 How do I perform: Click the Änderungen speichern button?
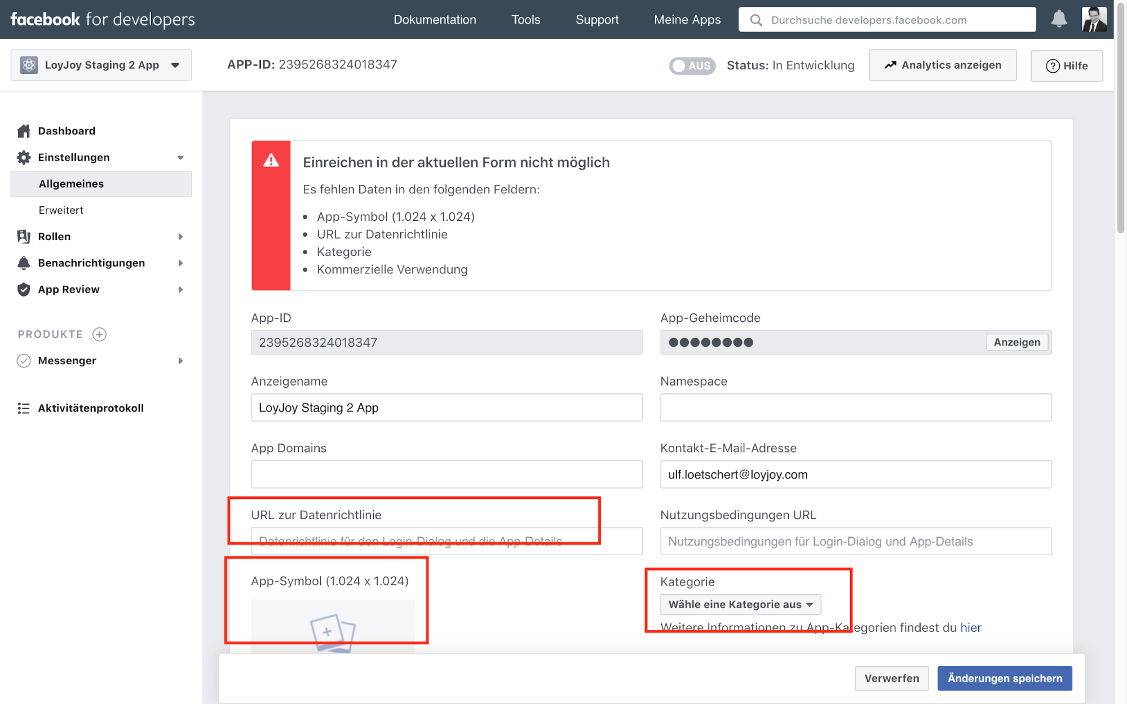tap(1004, 678)
